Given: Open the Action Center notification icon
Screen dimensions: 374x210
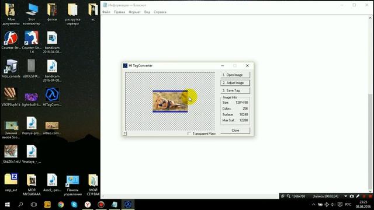Looking at the screenshot, I should (340, 205).
